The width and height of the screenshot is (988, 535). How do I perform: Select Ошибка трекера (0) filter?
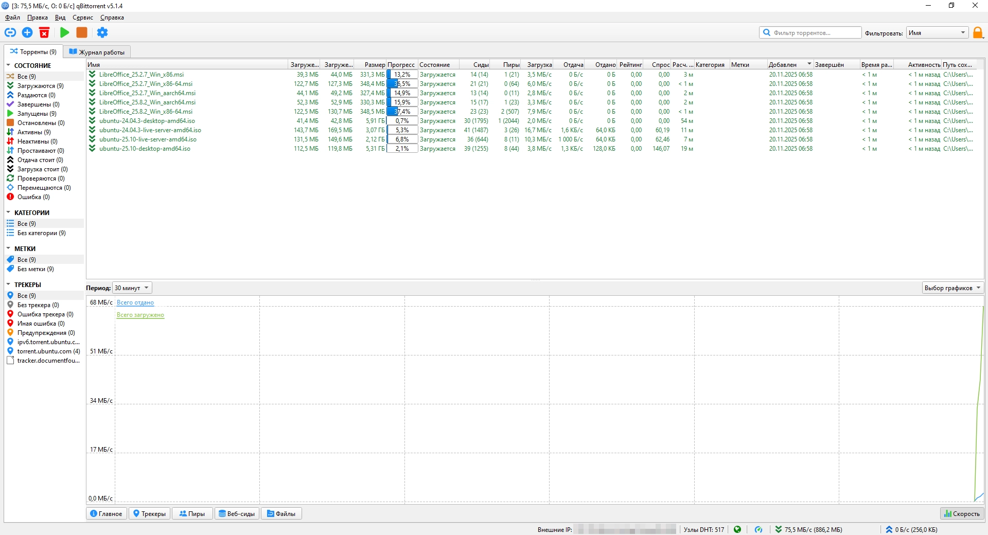click(x=45, y=314)
